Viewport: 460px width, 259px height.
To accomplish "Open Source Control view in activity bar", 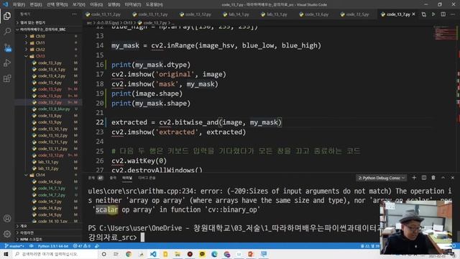I will [x=8, y=47].
